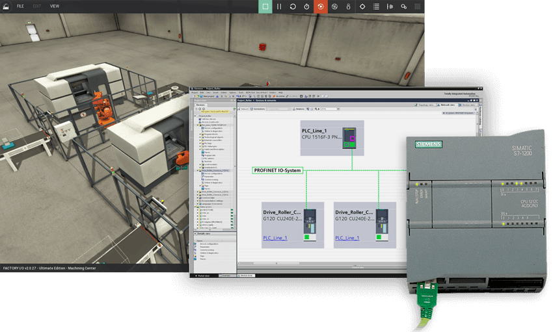This screenshot has height=332, width=553.
Task: Open the Portal view button
Action: tap(203, 275)
